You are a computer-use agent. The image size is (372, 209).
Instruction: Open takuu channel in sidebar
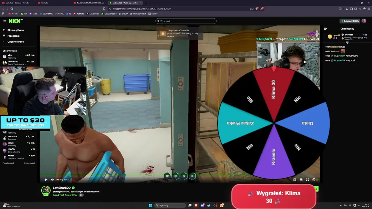tap(18, 144)
